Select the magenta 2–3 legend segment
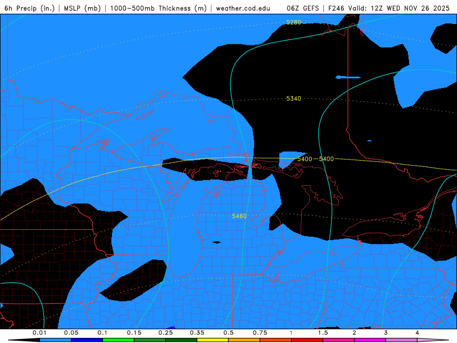The image size is (457, 343). coord(370,340)
